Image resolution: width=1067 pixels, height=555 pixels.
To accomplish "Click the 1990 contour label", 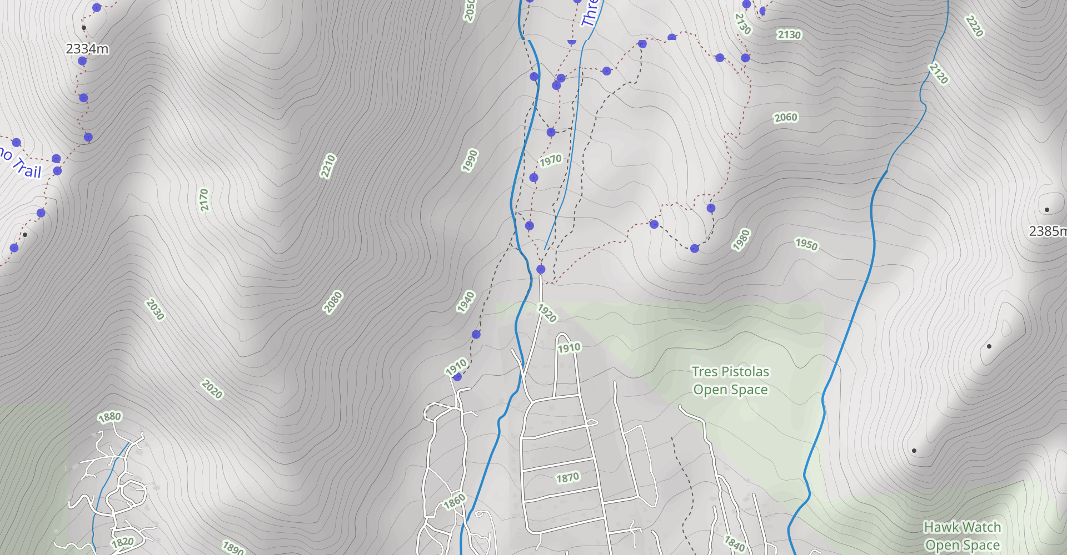I will click(470, 160).
